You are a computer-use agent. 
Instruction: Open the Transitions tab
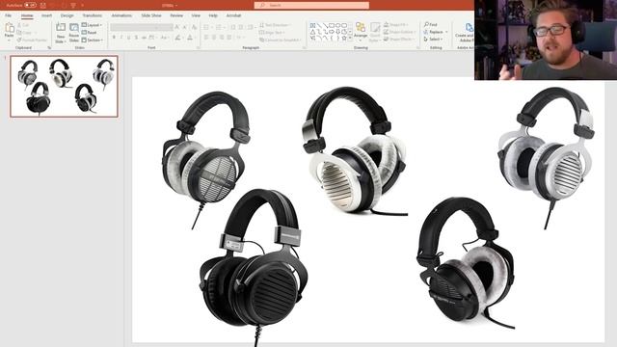(x=93, y=15)
